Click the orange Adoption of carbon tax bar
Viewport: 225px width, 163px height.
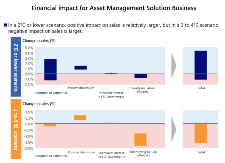[50, 124]
